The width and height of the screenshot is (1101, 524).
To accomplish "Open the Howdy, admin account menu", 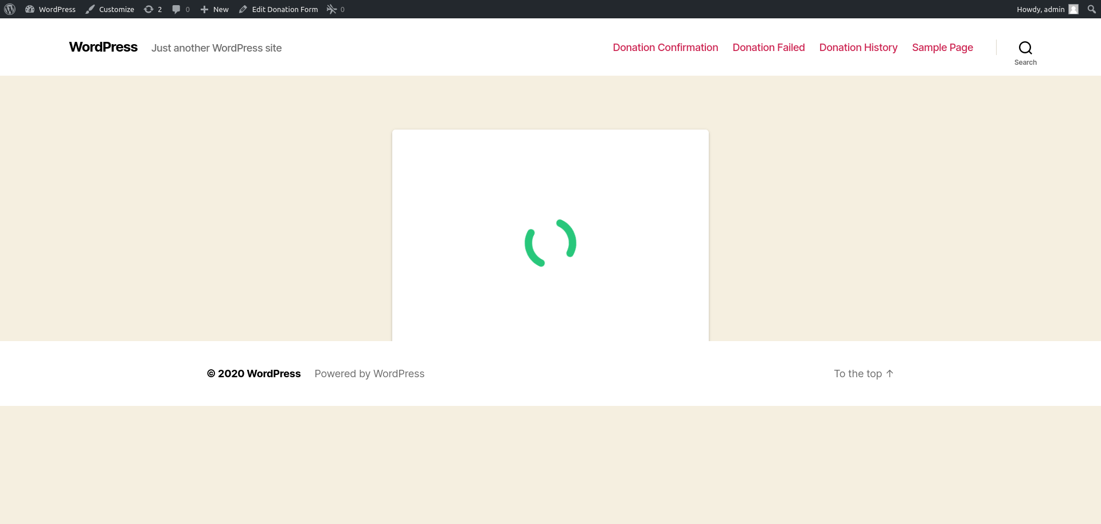I will (1047, 9).
